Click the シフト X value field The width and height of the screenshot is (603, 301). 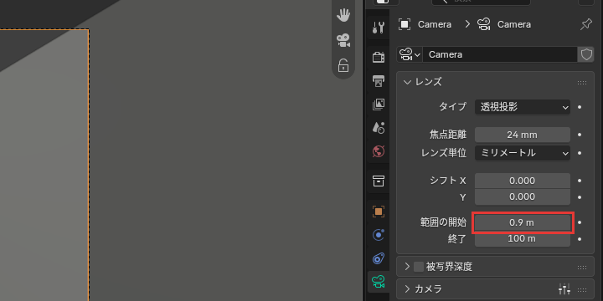click(x=523, y=181)
